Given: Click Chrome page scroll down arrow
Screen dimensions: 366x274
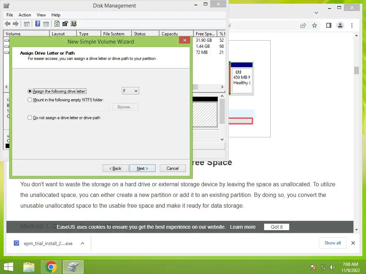Looking at the screenshot, I should coord(356,229).
